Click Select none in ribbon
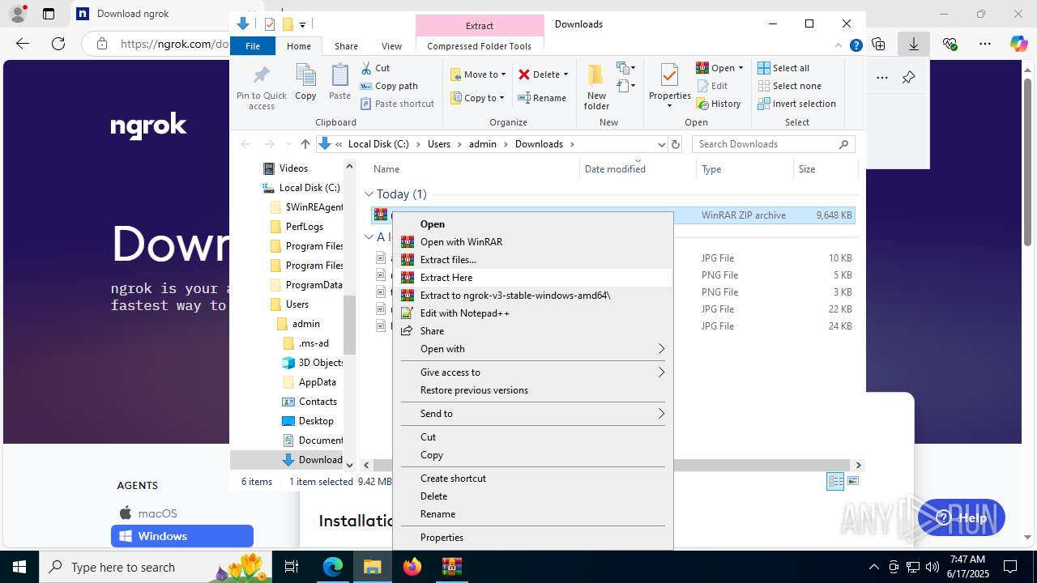 (x=789, y=86)
